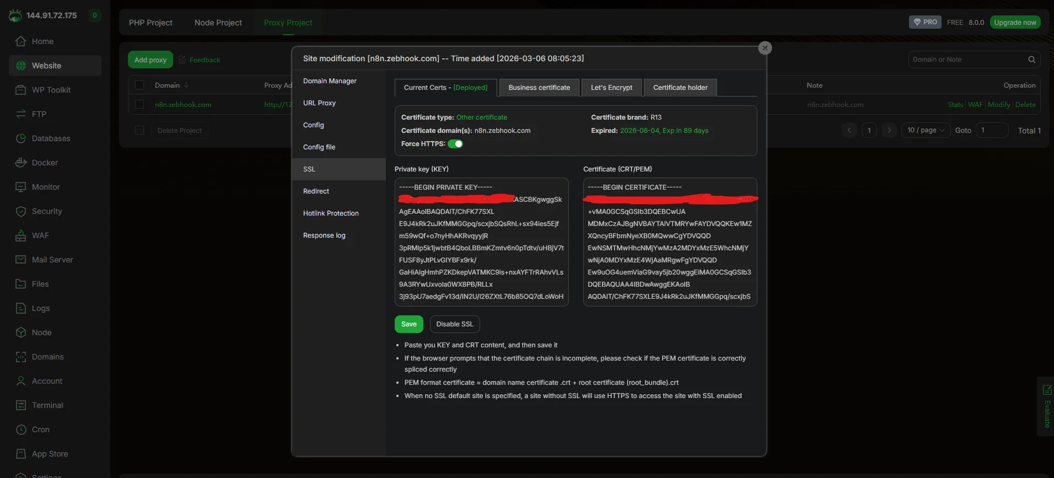Open Cron via its clock icon

click(21, 429)
